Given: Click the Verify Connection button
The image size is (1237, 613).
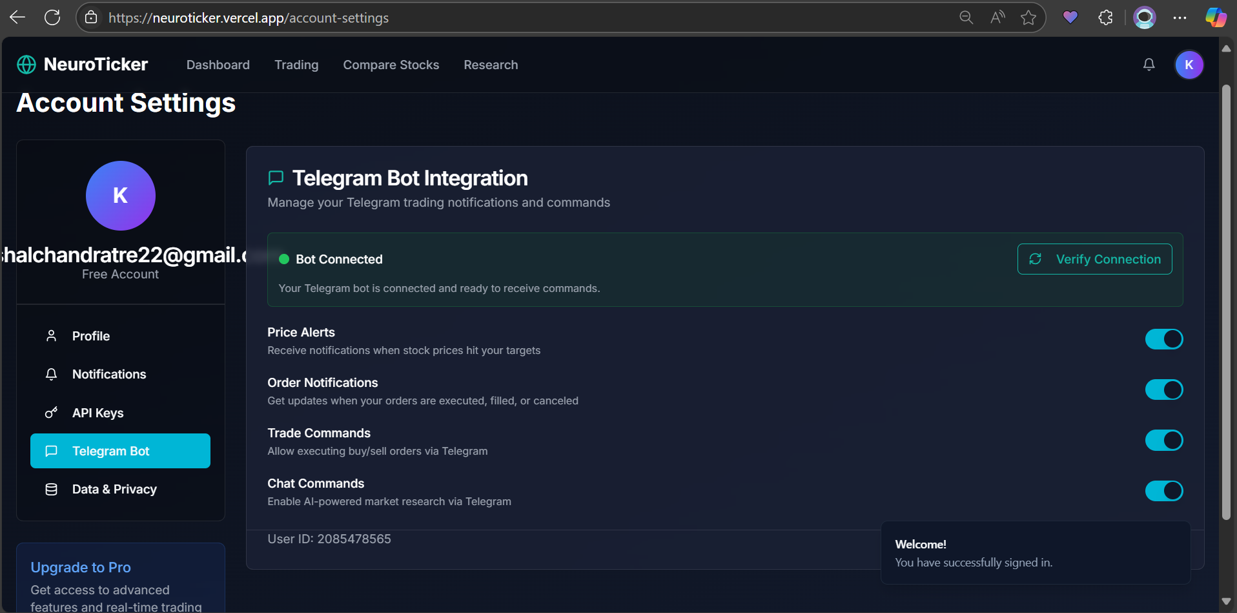Looking at the screenshot, I should (1095, 259).
